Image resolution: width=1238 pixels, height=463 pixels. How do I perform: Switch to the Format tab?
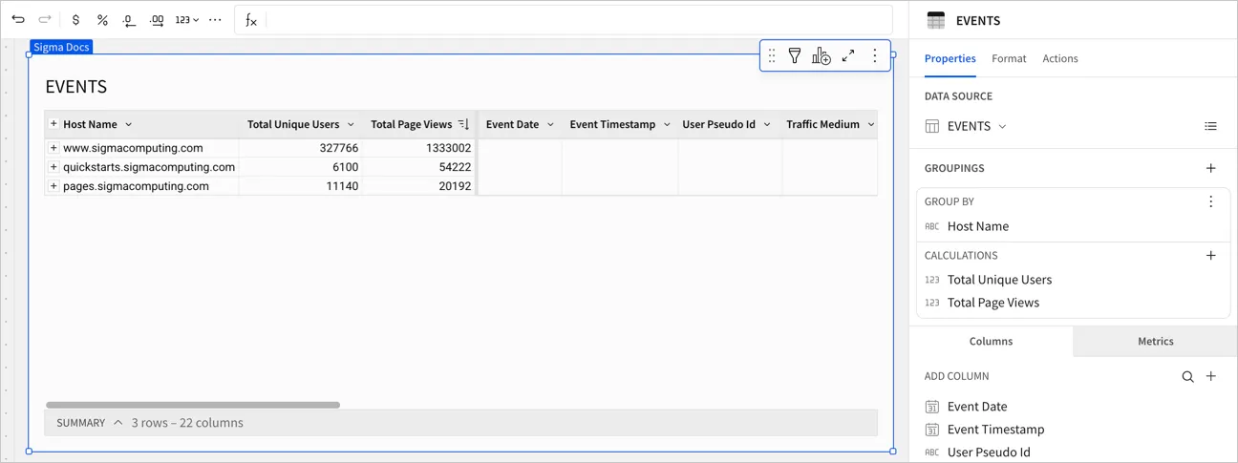pyautogui.click(x=1009, y=58)
